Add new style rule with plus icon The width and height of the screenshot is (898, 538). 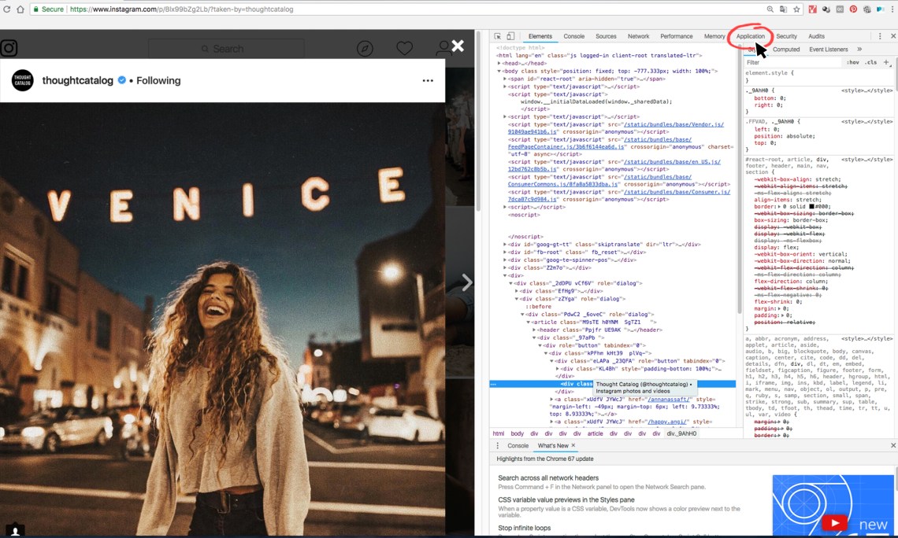pos(886,62)
